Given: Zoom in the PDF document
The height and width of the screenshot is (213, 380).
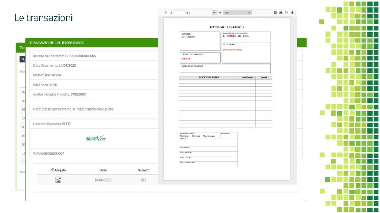Looking at the screenshot, I should (220, 13).
